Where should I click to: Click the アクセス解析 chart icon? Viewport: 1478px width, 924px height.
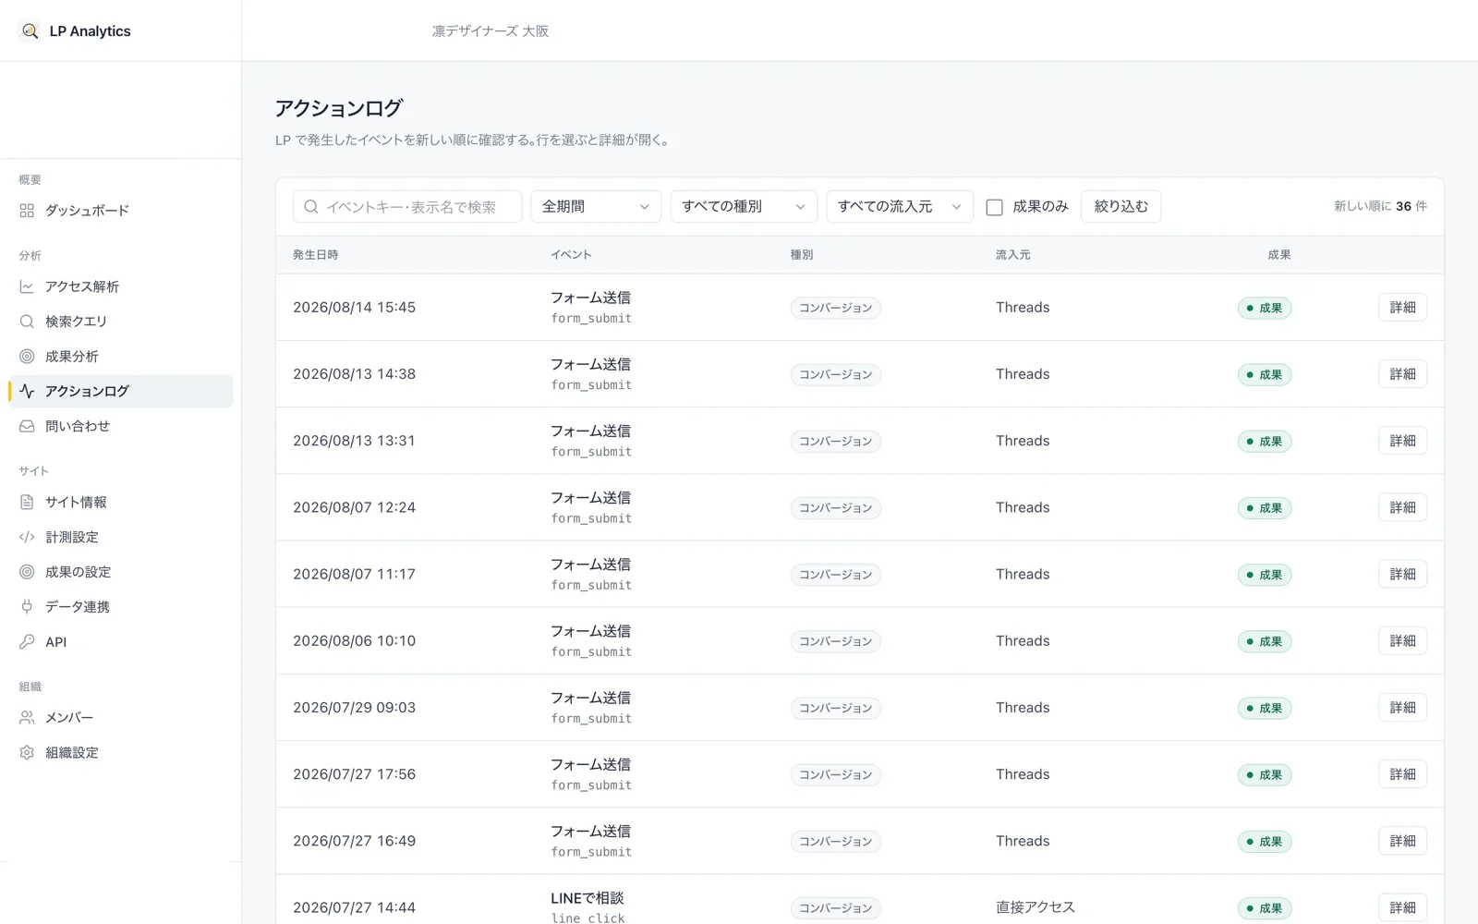coord(27,286)
